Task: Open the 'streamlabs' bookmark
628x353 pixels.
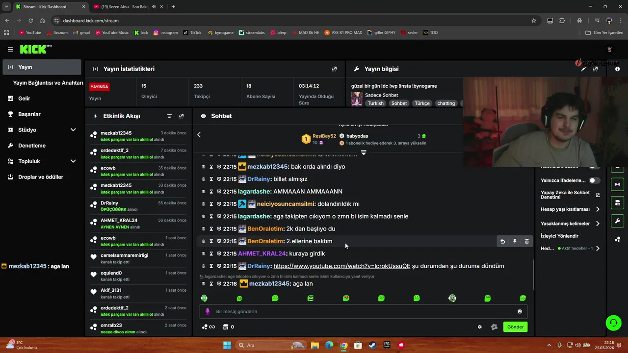Action: [252, 33]
